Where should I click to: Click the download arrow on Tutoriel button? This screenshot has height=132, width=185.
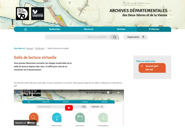point(142,66)
